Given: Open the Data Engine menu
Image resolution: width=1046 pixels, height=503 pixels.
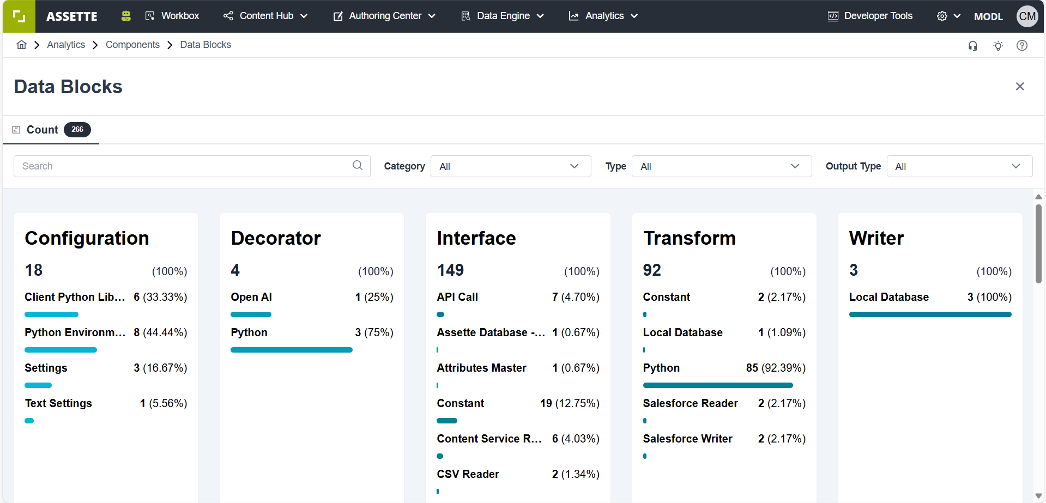Looking at the screenshot, I should [503, 16].
